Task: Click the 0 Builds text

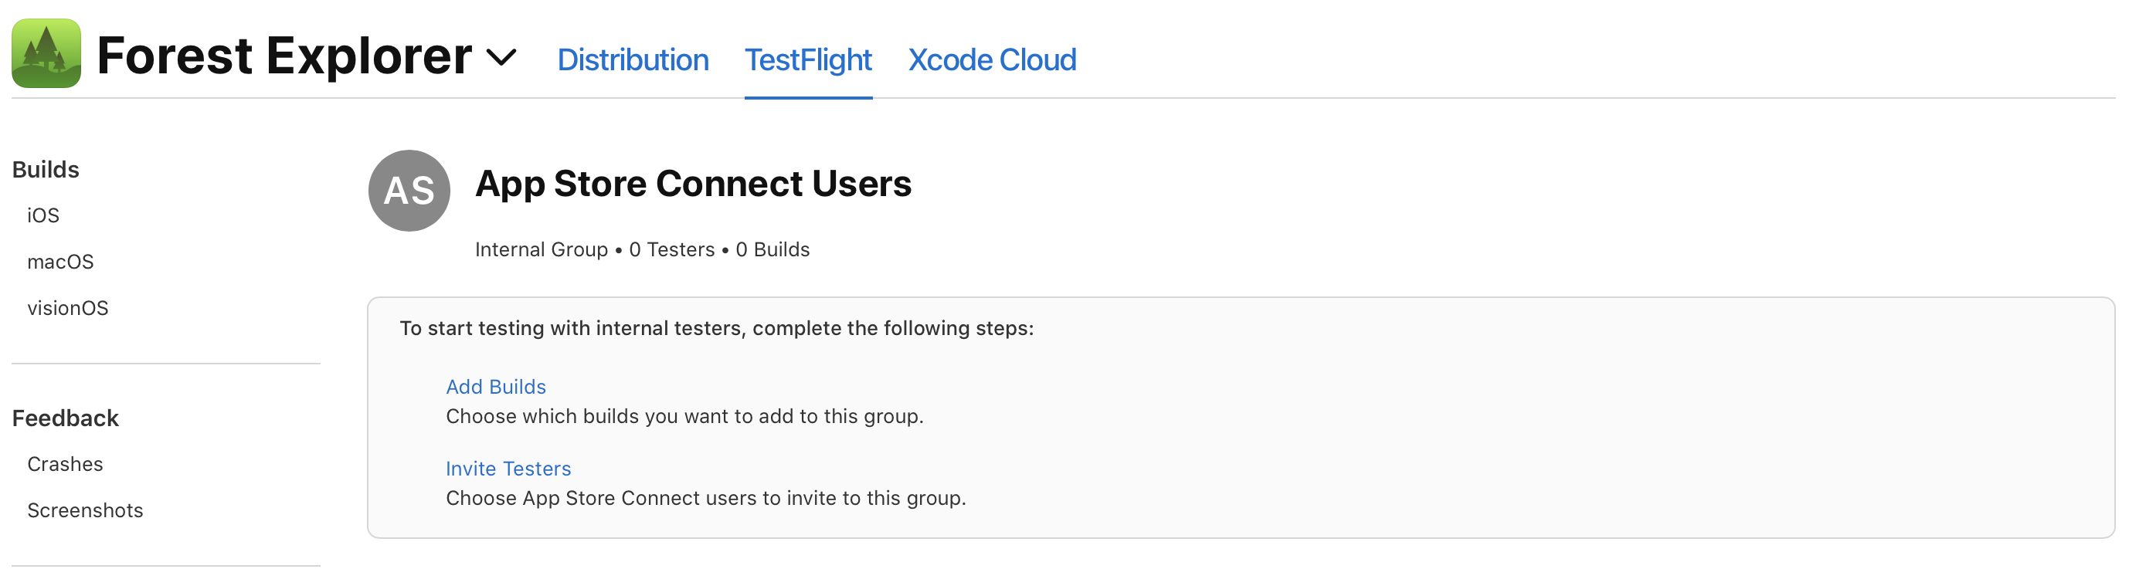Action: [x=772, y=249]
